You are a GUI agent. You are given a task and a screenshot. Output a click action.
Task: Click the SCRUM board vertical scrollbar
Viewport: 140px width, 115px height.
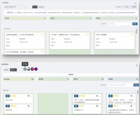coord(136,31)
